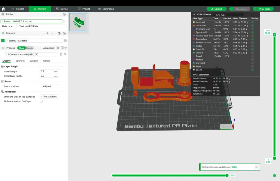280x181 pixels.
Task: Click the compare presets icon
Action: point(66,48)
